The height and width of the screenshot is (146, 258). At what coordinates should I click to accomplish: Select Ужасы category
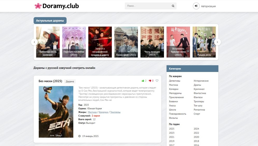[x=172, y=106]
